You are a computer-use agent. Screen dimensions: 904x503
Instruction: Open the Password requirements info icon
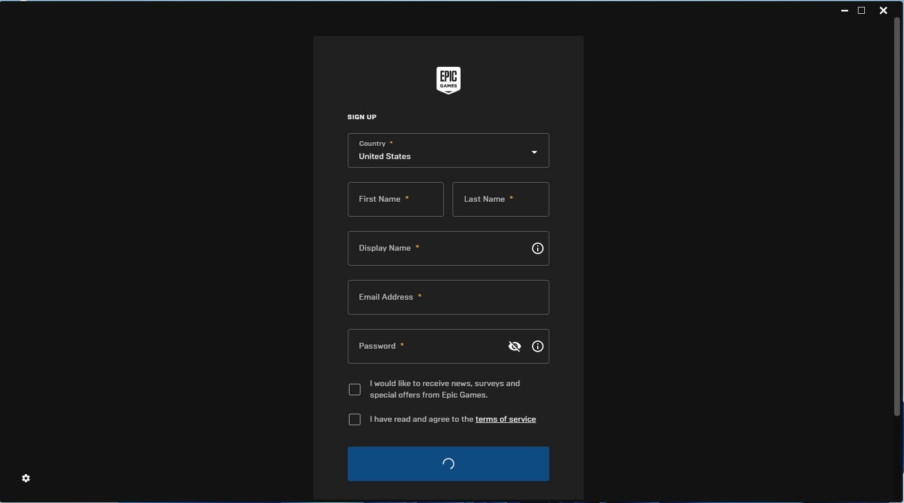click(537, 346)
